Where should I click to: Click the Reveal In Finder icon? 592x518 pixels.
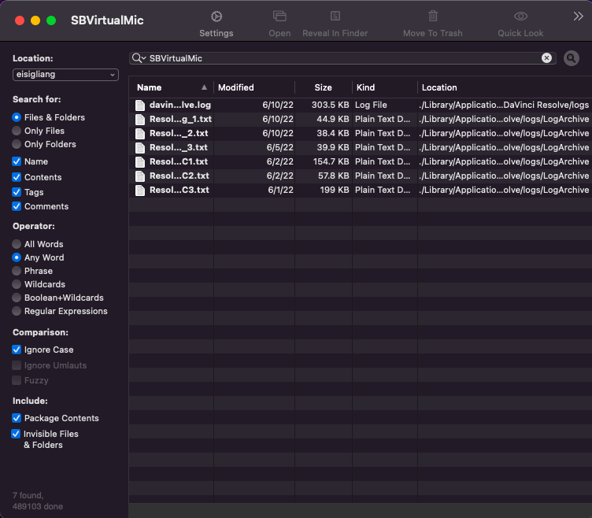coord(335,17)
